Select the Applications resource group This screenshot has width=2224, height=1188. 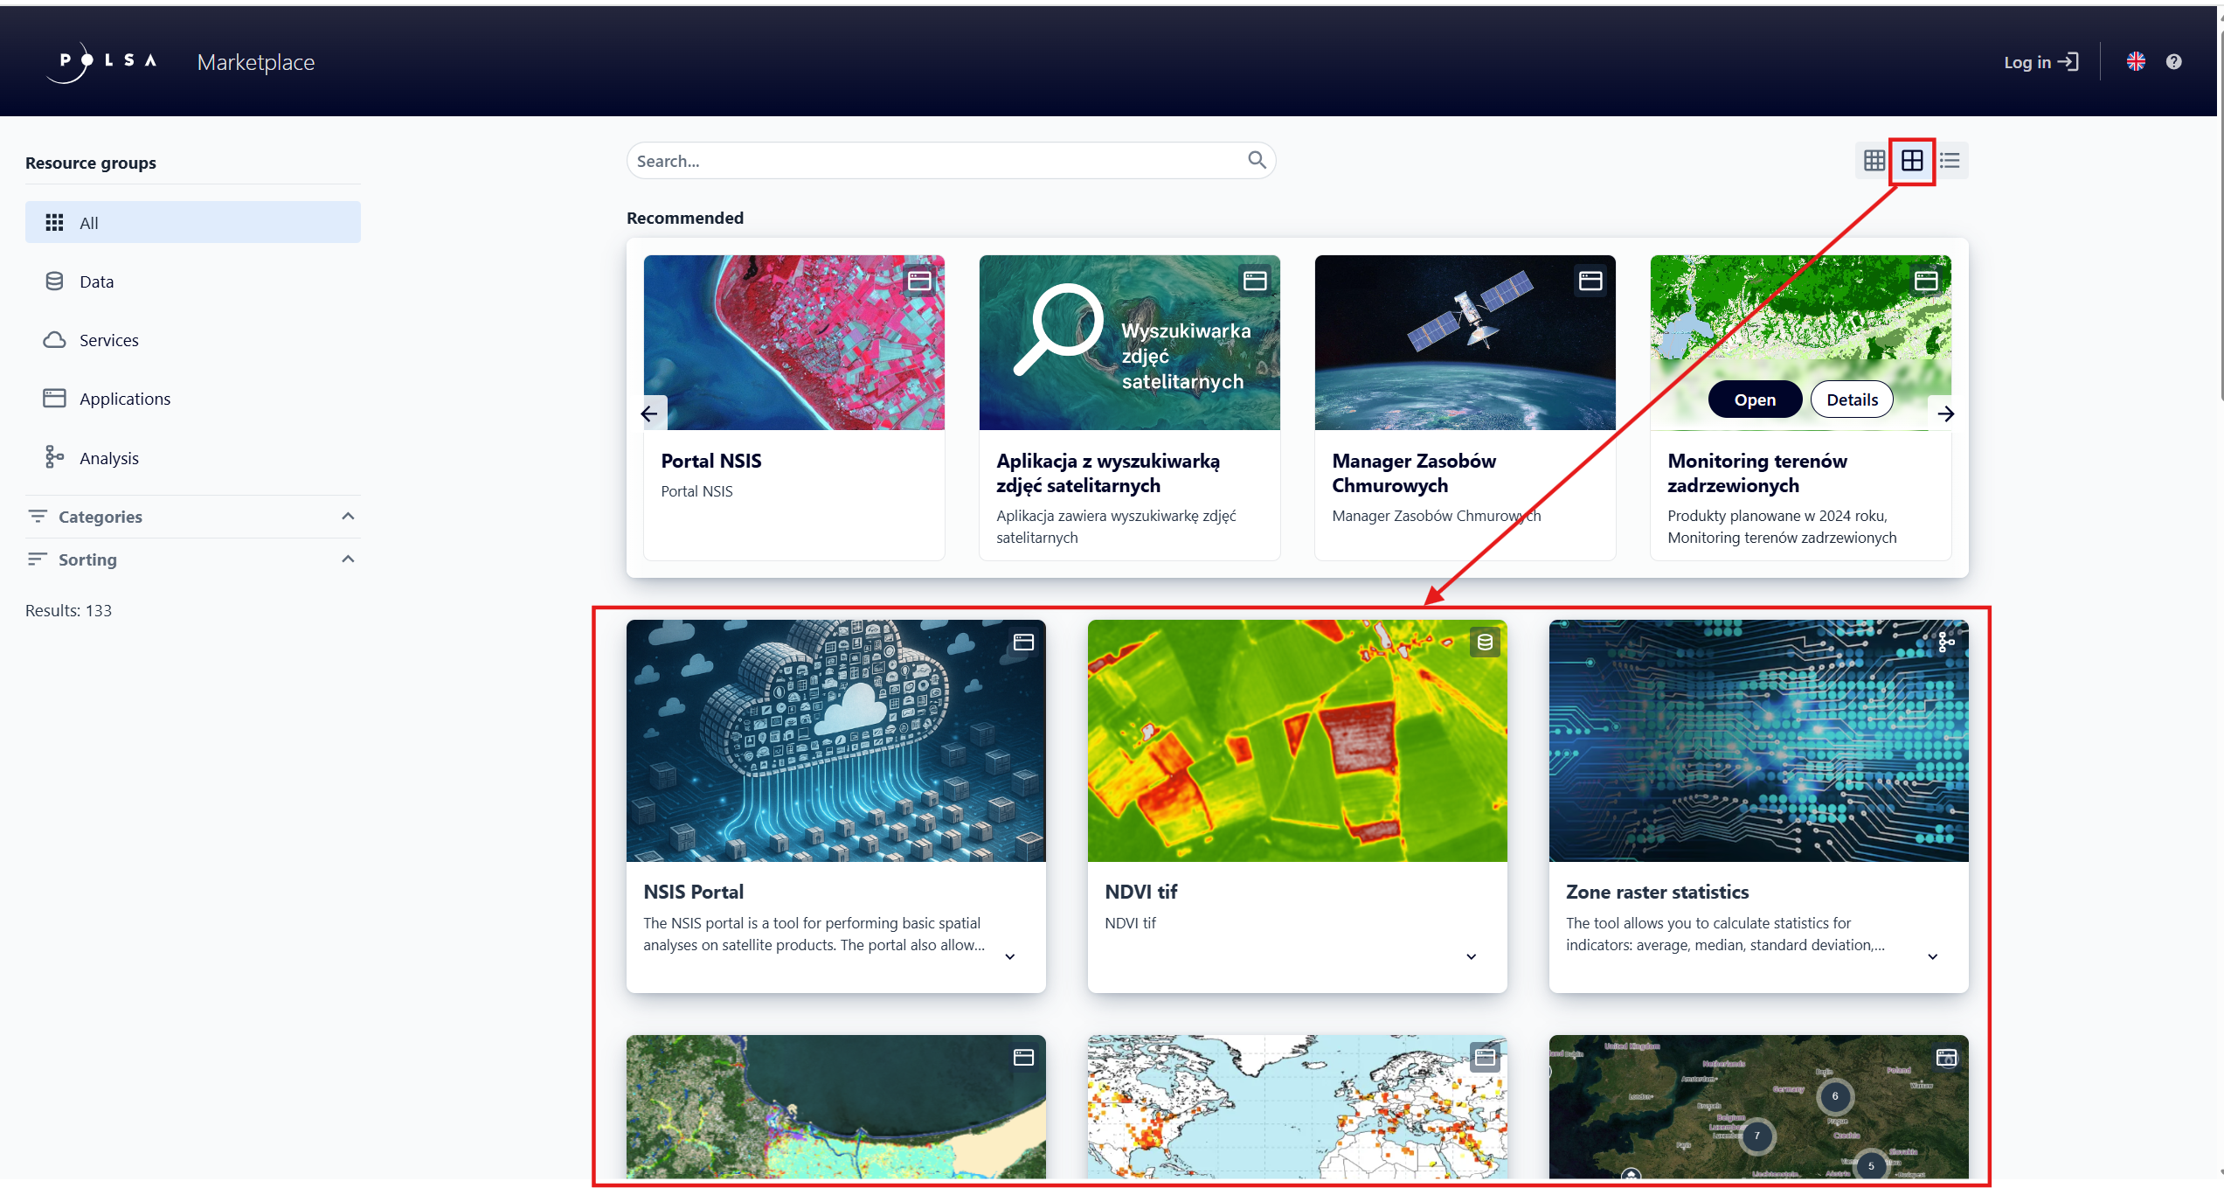(124, 399)
